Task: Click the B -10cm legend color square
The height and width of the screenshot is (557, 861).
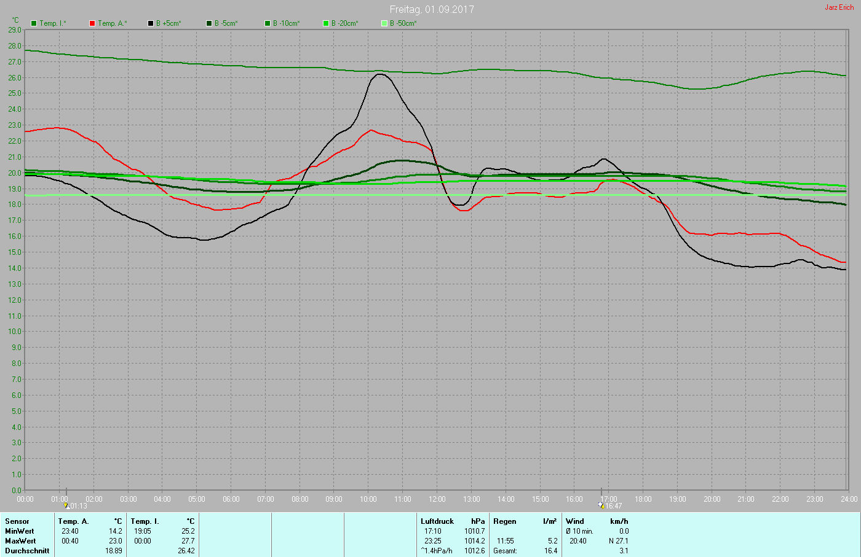Action: (268, 23)
